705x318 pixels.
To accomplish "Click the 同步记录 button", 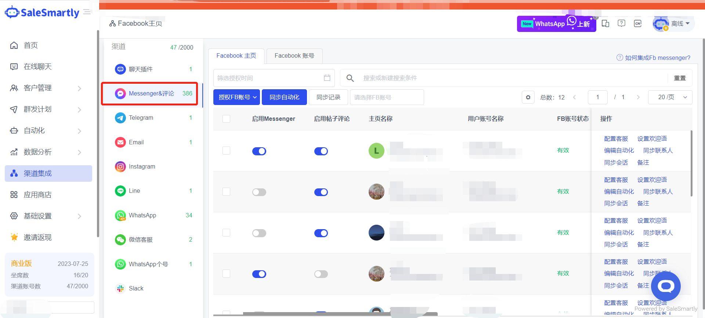I will (329, 97).
